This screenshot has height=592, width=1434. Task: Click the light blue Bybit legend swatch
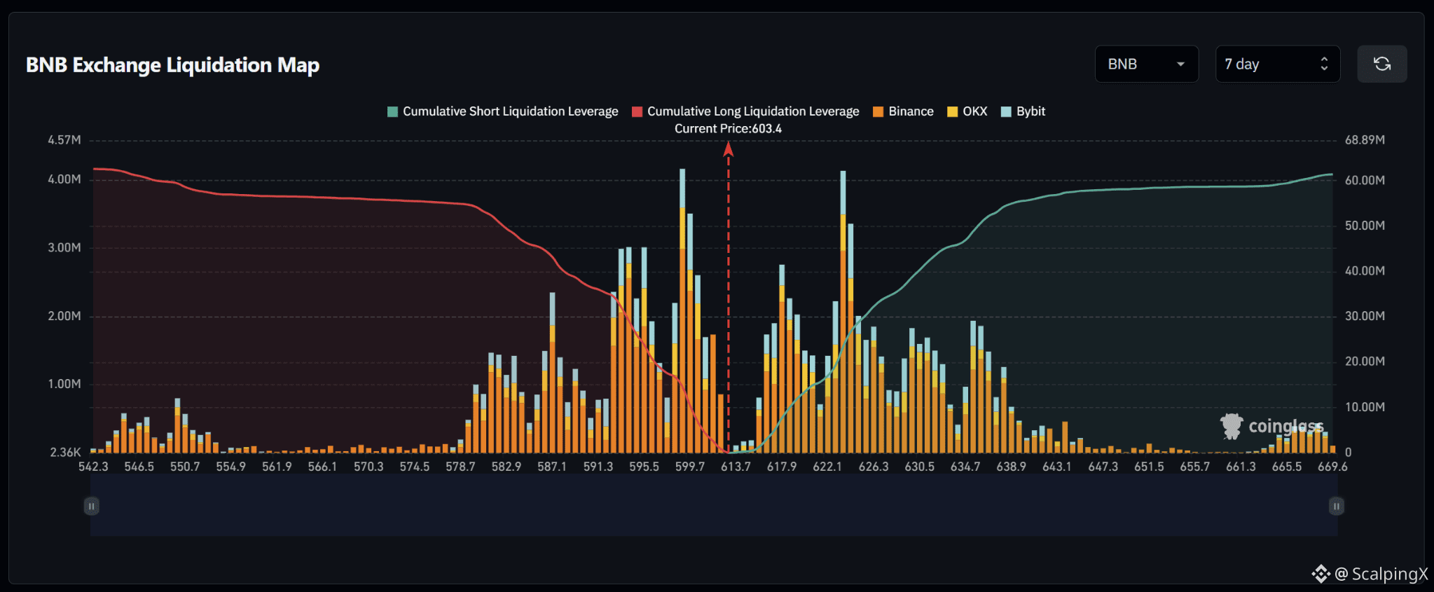[x=1007, y=112]
